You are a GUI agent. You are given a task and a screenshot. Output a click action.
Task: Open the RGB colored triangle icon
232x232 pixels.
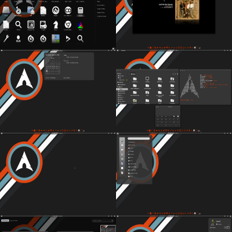point(81,25)
